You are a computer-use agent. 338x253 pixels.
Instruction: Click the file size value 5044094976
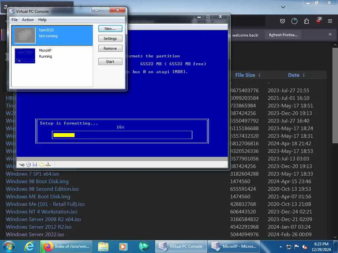[x=244, y=234]
